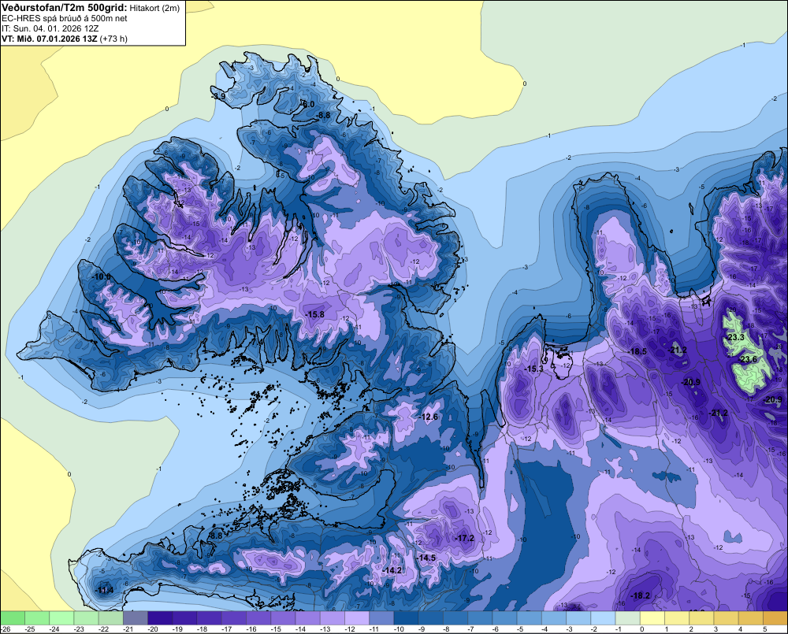The height and width of the screenshot is (634, 788).
Task: Click the initial time 'IT: Sun. 04. 01. 2026 12Z'
Action: coord(50,28)
